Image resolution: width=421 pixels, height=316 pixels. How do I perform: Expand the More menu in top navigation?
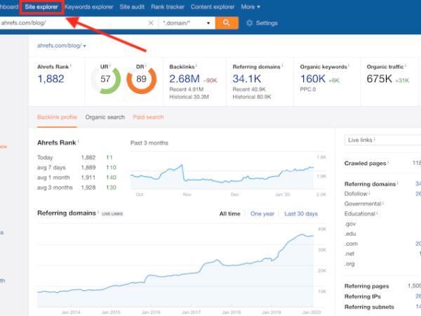point(250,6)
